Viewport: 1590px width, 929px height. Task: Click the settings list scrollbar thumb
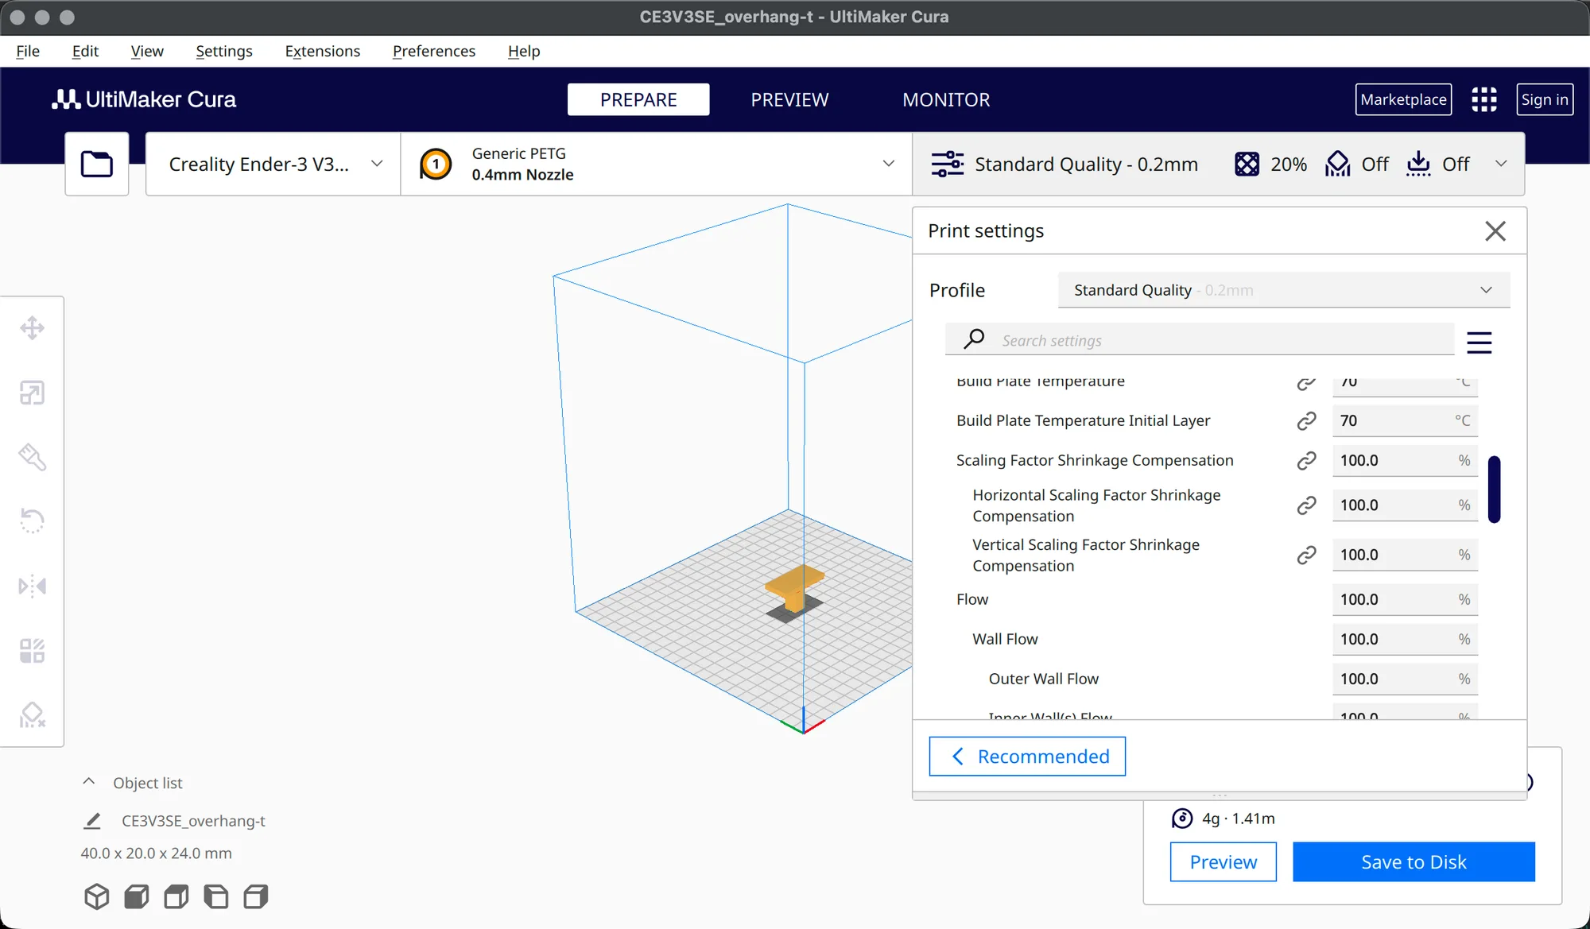(1494, 489)
